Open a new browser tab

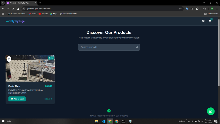[40, 3]
